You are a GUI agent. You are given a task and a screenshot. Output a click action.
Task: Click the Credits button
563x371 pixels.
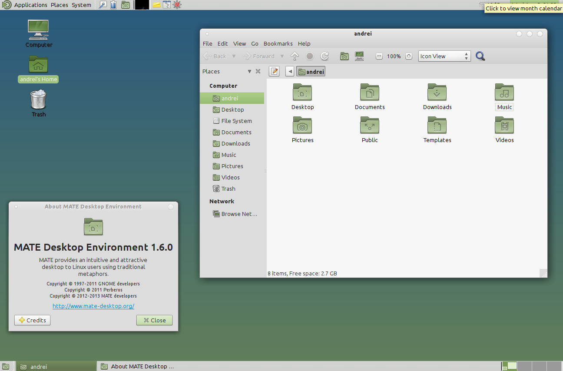[33, 320]
